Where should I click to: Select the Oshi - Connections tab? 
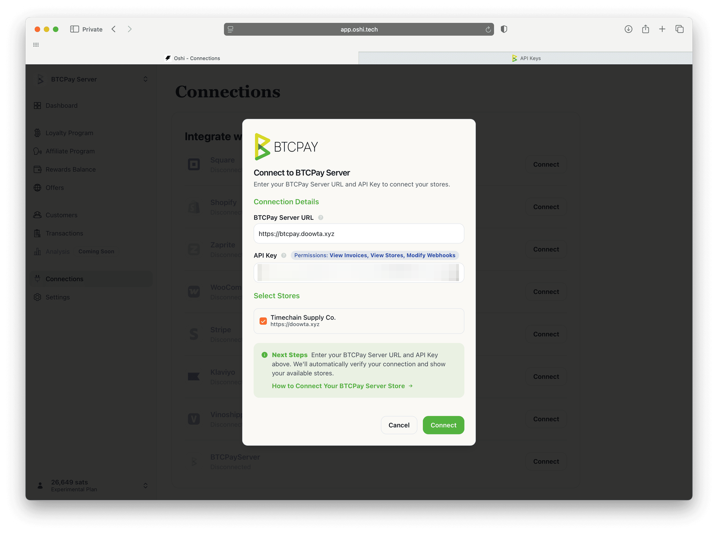pyautogui.click(x=196, y=58)
